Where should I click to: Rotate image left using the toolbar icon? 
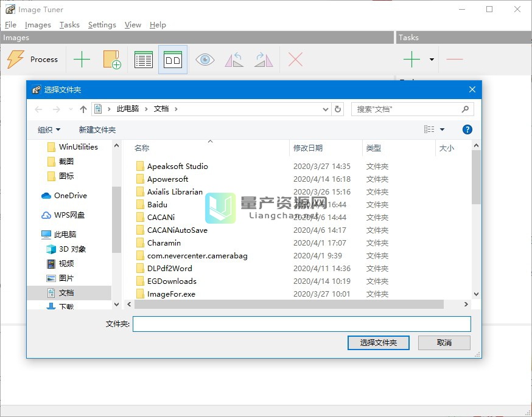coord(234,60)
